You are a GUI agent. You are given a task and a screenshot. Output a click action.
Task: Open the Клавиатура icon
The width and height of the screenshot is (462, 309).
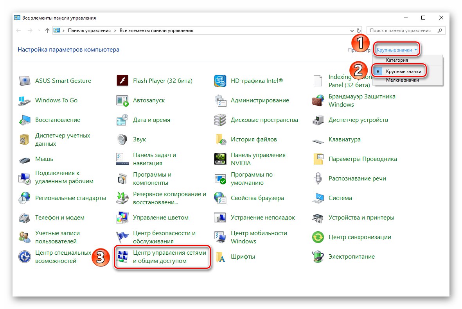[318, 141]
